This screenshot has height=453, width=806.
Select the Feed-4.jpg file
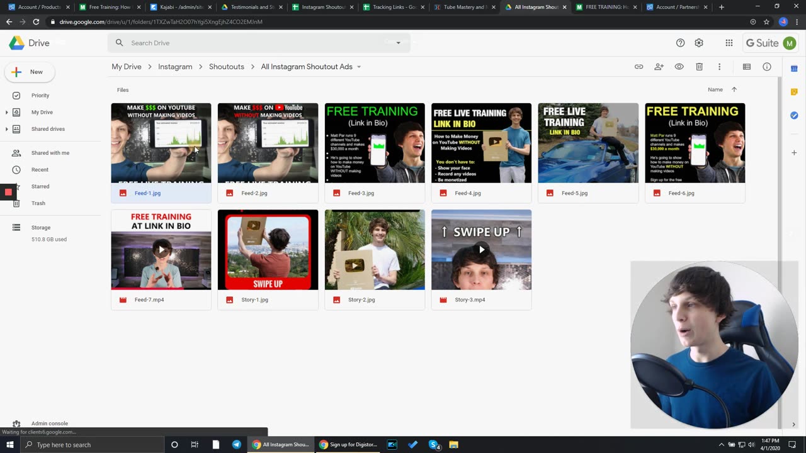tap(481, 153)
